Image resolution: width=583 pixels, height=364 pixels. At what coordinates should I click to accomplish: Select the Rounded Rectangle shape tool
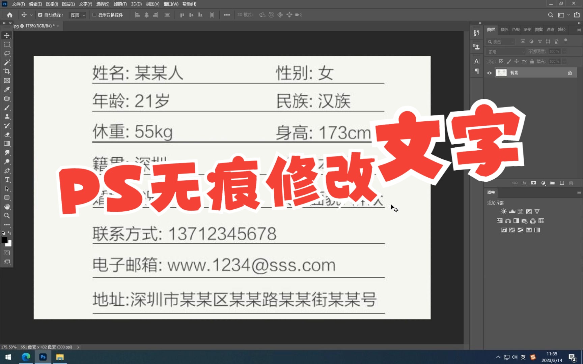click(x=7, y=198)
